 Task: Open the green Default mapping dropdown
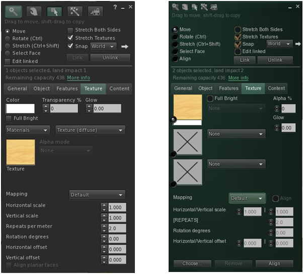click(247, 198)
